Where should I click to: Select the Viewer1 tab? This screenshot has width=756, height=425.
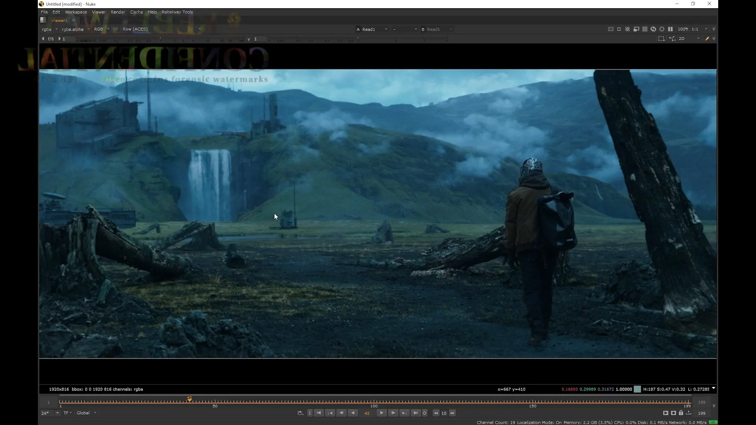coord(59,20)
